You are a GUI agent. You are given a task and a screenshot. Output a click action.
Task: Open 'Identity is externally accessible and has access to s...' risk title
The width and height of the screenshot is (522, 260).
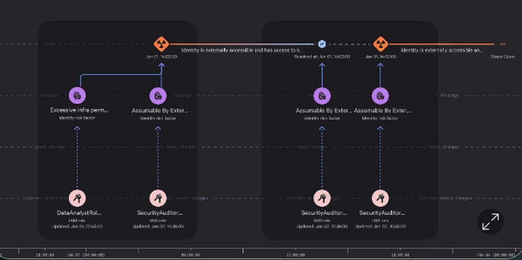coord(242,50)
